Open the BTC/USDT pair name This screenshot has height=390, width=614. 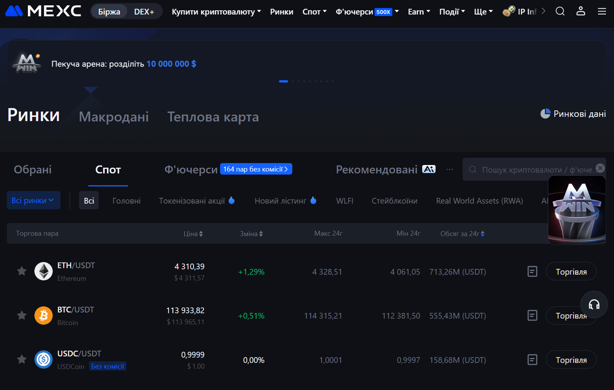point(76,309)
